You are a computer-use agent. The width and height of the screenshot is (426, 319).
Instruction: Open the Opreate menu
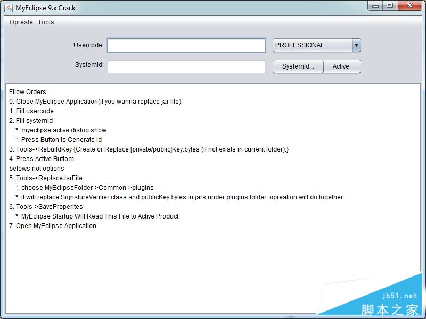(21, 22)
